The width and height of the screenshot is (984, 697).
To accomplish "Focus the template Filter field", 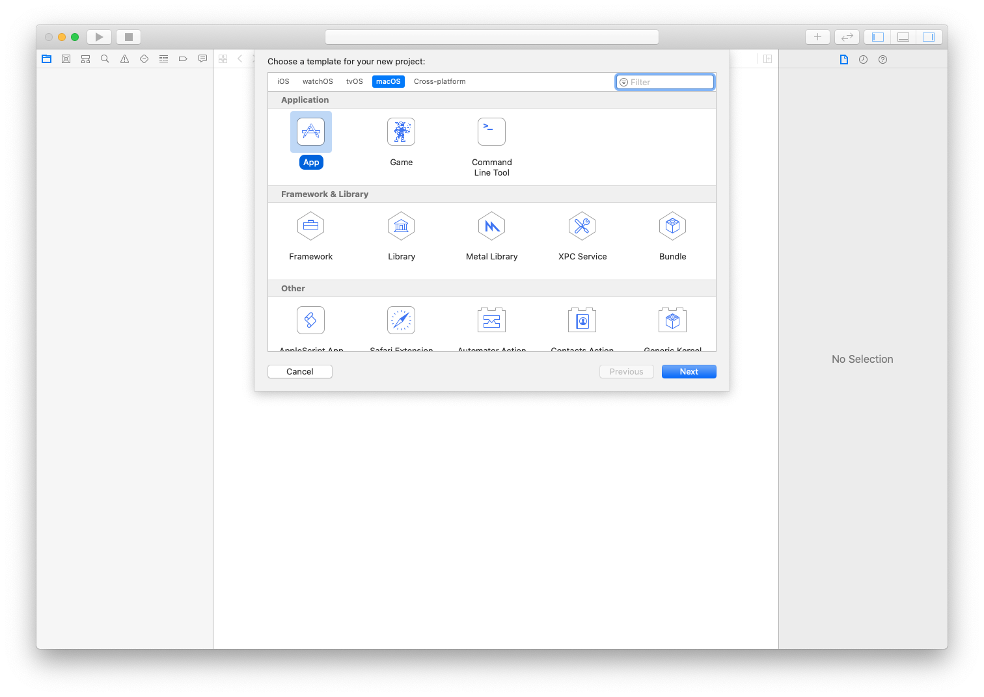I will click(665, 82).
